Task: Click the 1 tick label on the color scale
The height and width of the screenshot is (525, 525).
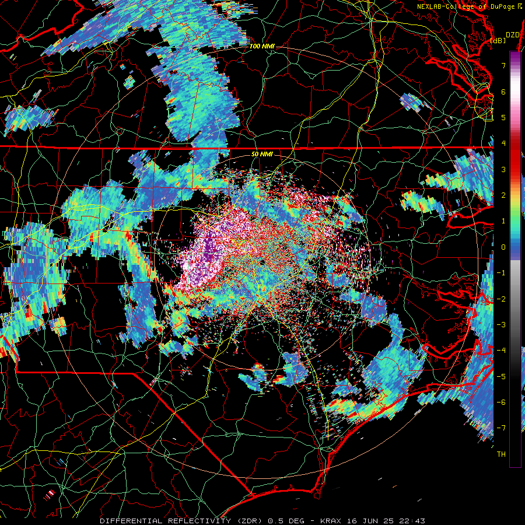Action: pyautogui.click(x=503, y=221)
